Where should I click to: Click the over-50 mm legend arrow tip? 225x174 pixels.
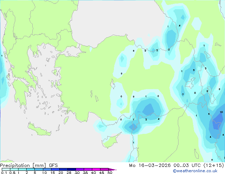[112, 169]
